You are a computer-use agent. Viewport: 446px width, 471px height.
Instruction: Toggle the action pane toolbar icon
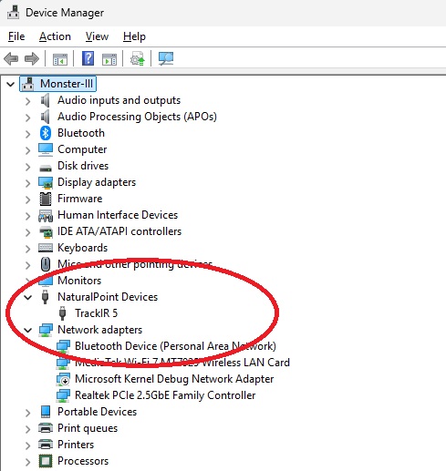[x=109, y=59]
